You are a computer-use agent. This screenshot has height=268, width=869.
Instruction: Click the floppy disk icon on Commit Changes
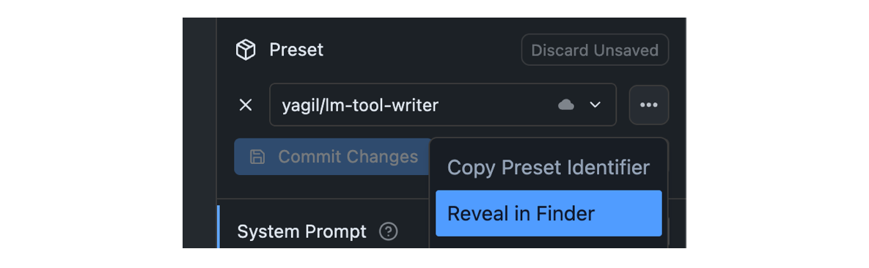point(257,157)
